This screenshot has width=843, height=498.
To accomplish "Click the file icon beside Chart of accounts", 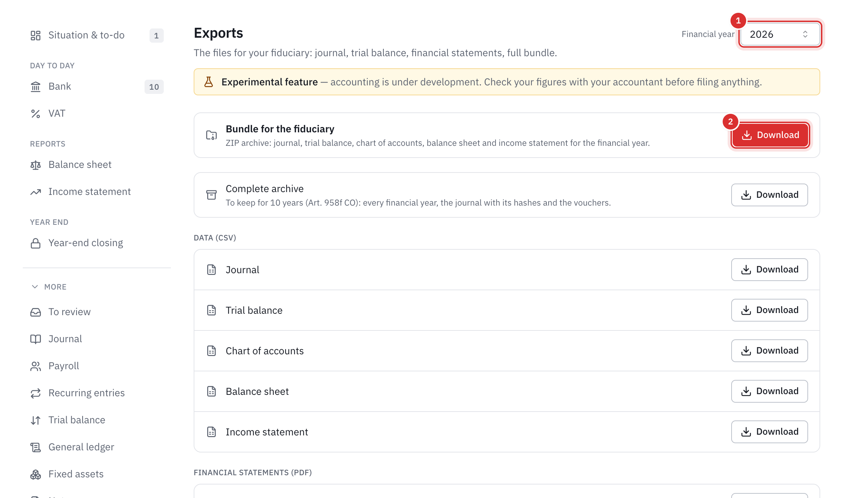I will (x=211, y=351).
